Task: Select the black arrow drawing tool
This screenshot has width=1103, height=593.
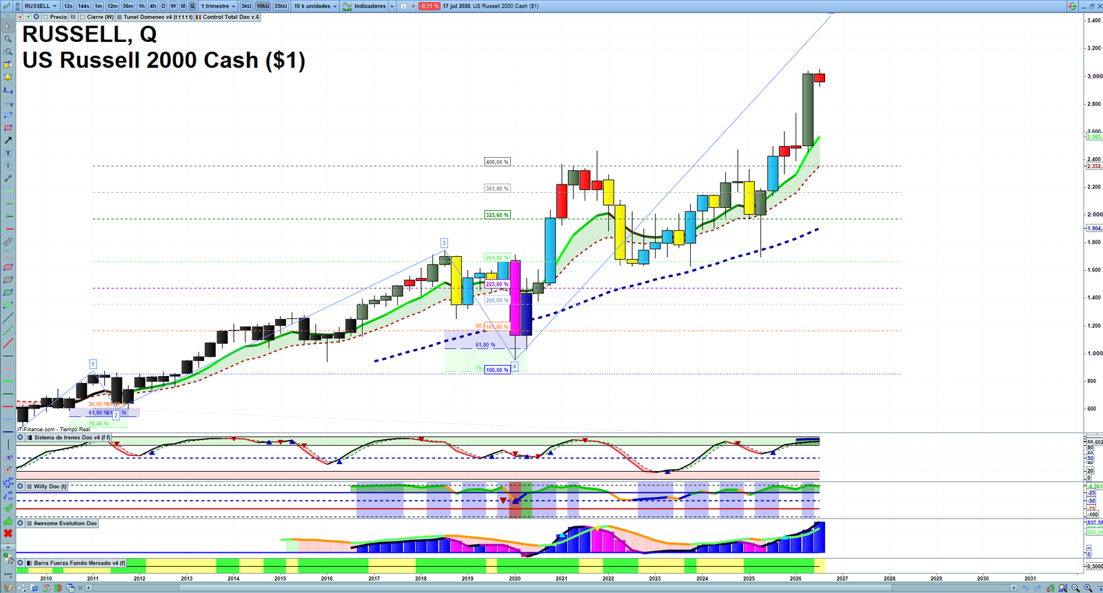Action: 8,141
